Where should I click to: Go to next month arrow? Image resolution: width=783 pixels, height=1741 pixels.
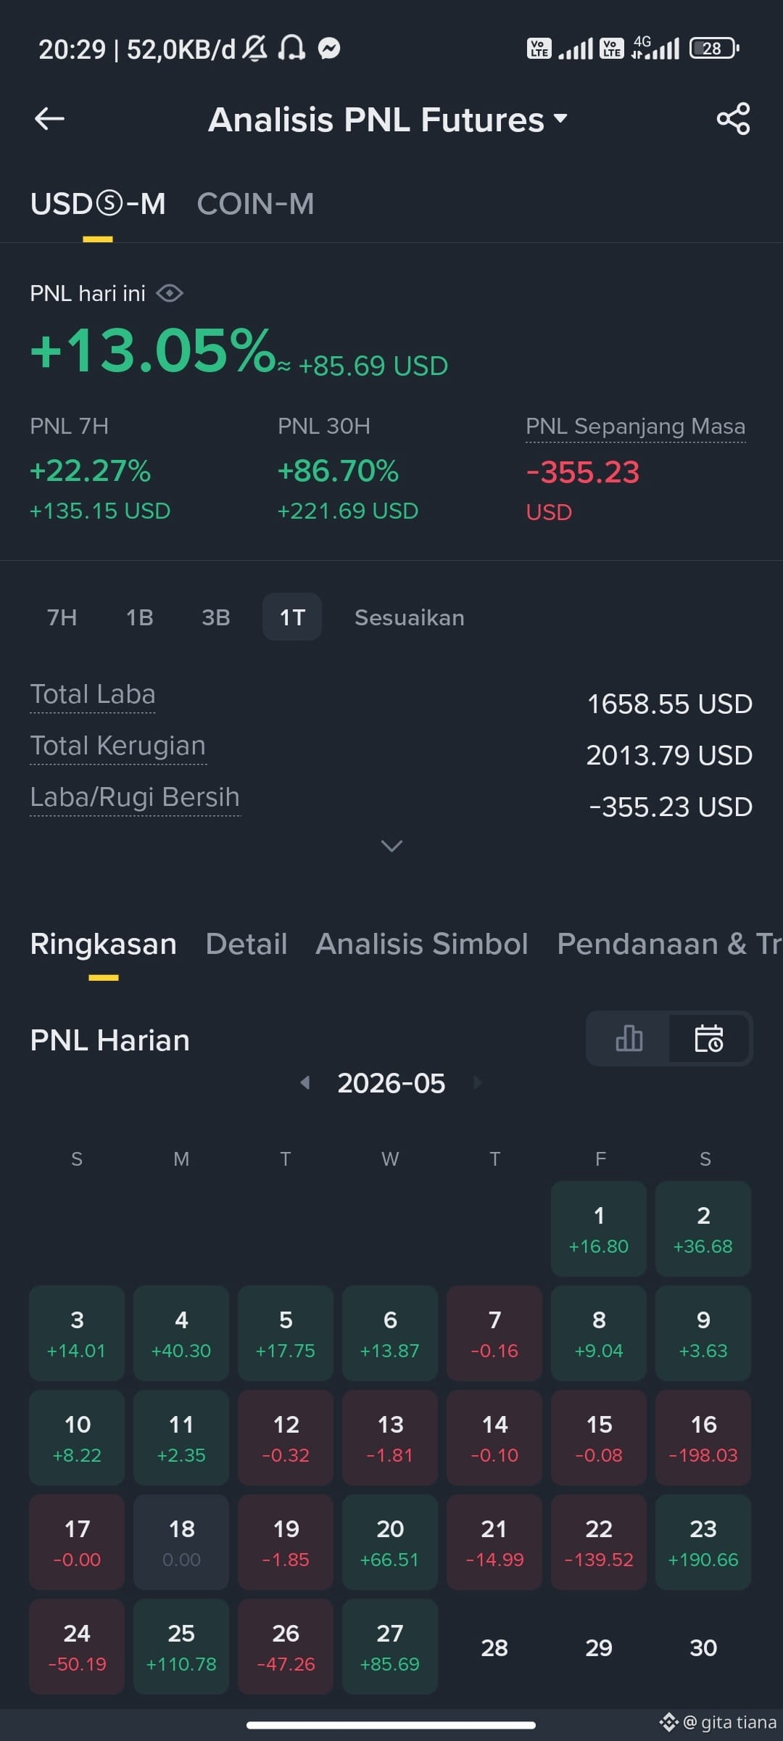[x=477, y=1083]
